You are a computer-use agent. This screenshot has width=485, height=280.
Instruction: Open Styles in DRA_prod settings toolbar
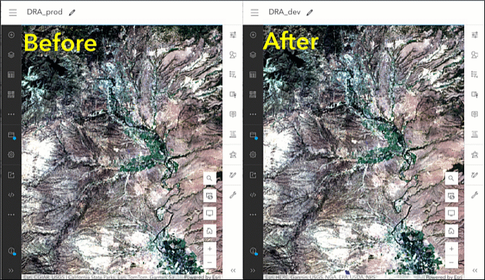coord(233,55)
